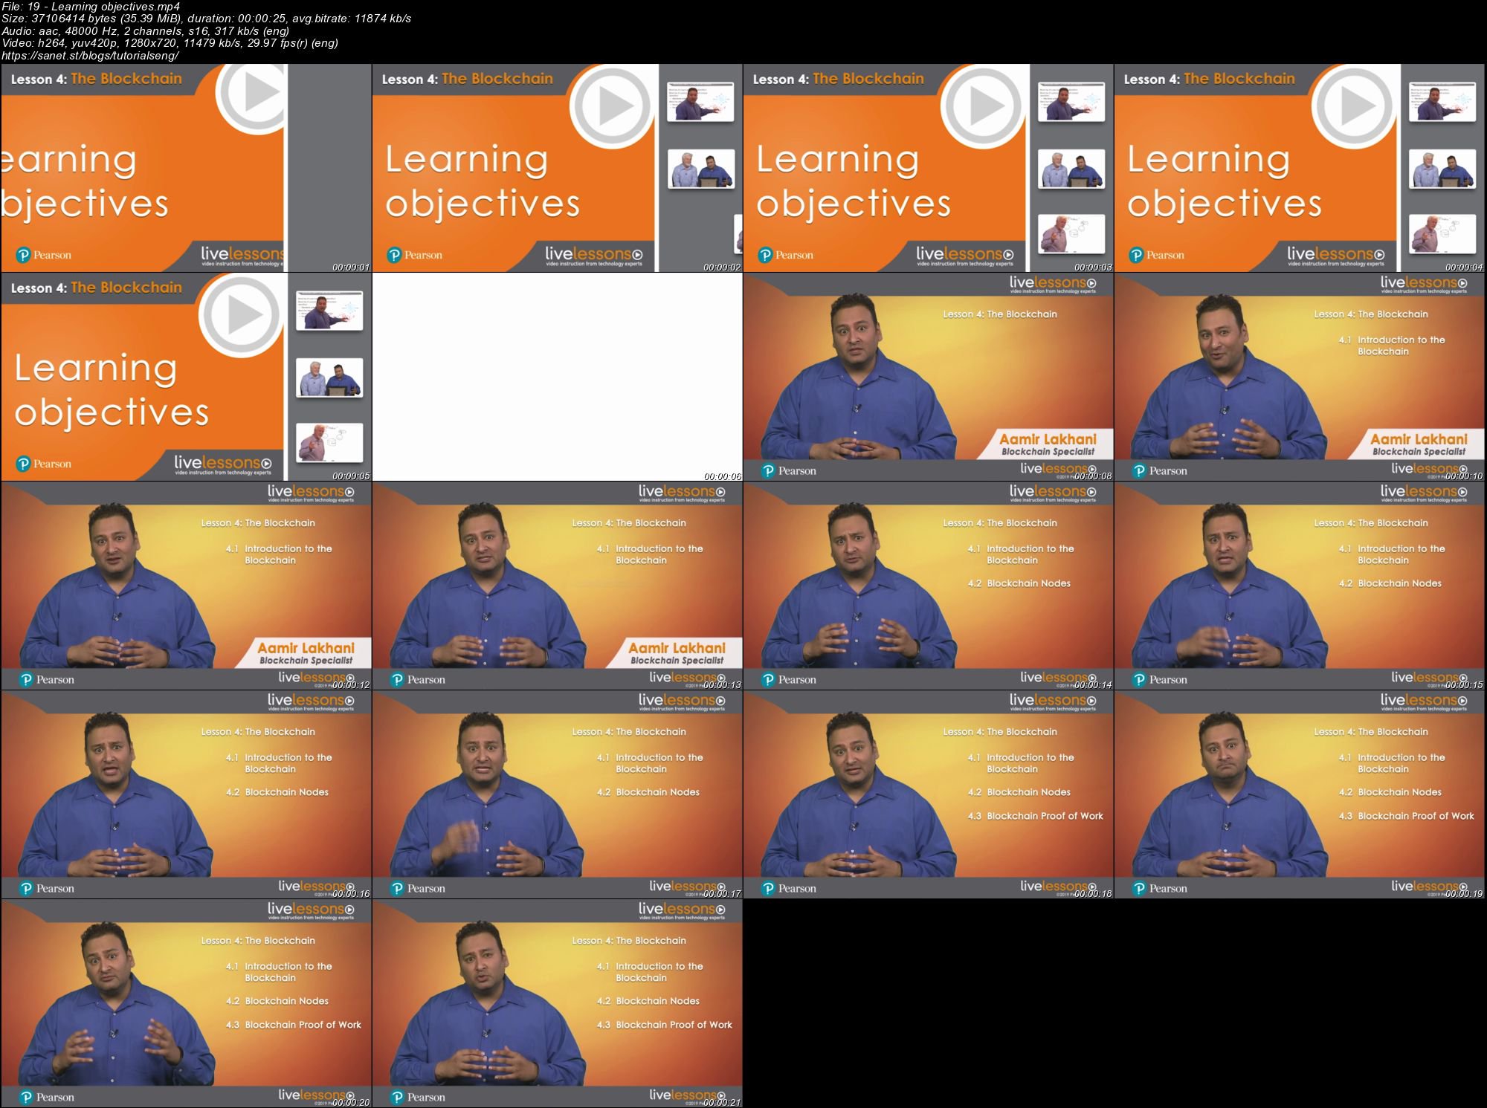Click the livelessons logo in the 00:00:03 frame
Viewport: 1487px width, 1108px height.
(x=964, y=255)
